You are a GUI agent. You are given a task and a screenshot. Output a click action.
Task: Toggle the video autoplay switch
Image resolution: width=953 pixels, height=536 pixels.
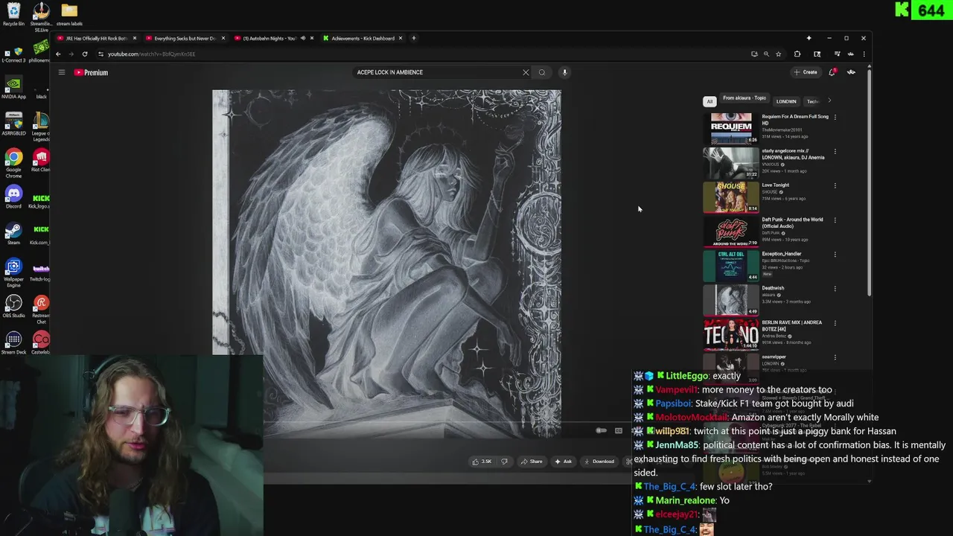[x=601, y=430]
